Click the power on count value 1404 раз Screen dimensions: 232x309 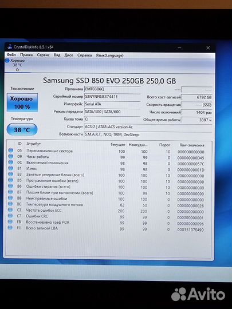point(196,113)
